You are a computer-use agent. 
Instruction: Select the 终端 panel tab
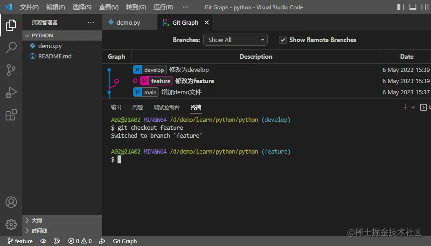click(x=196, y=107)
